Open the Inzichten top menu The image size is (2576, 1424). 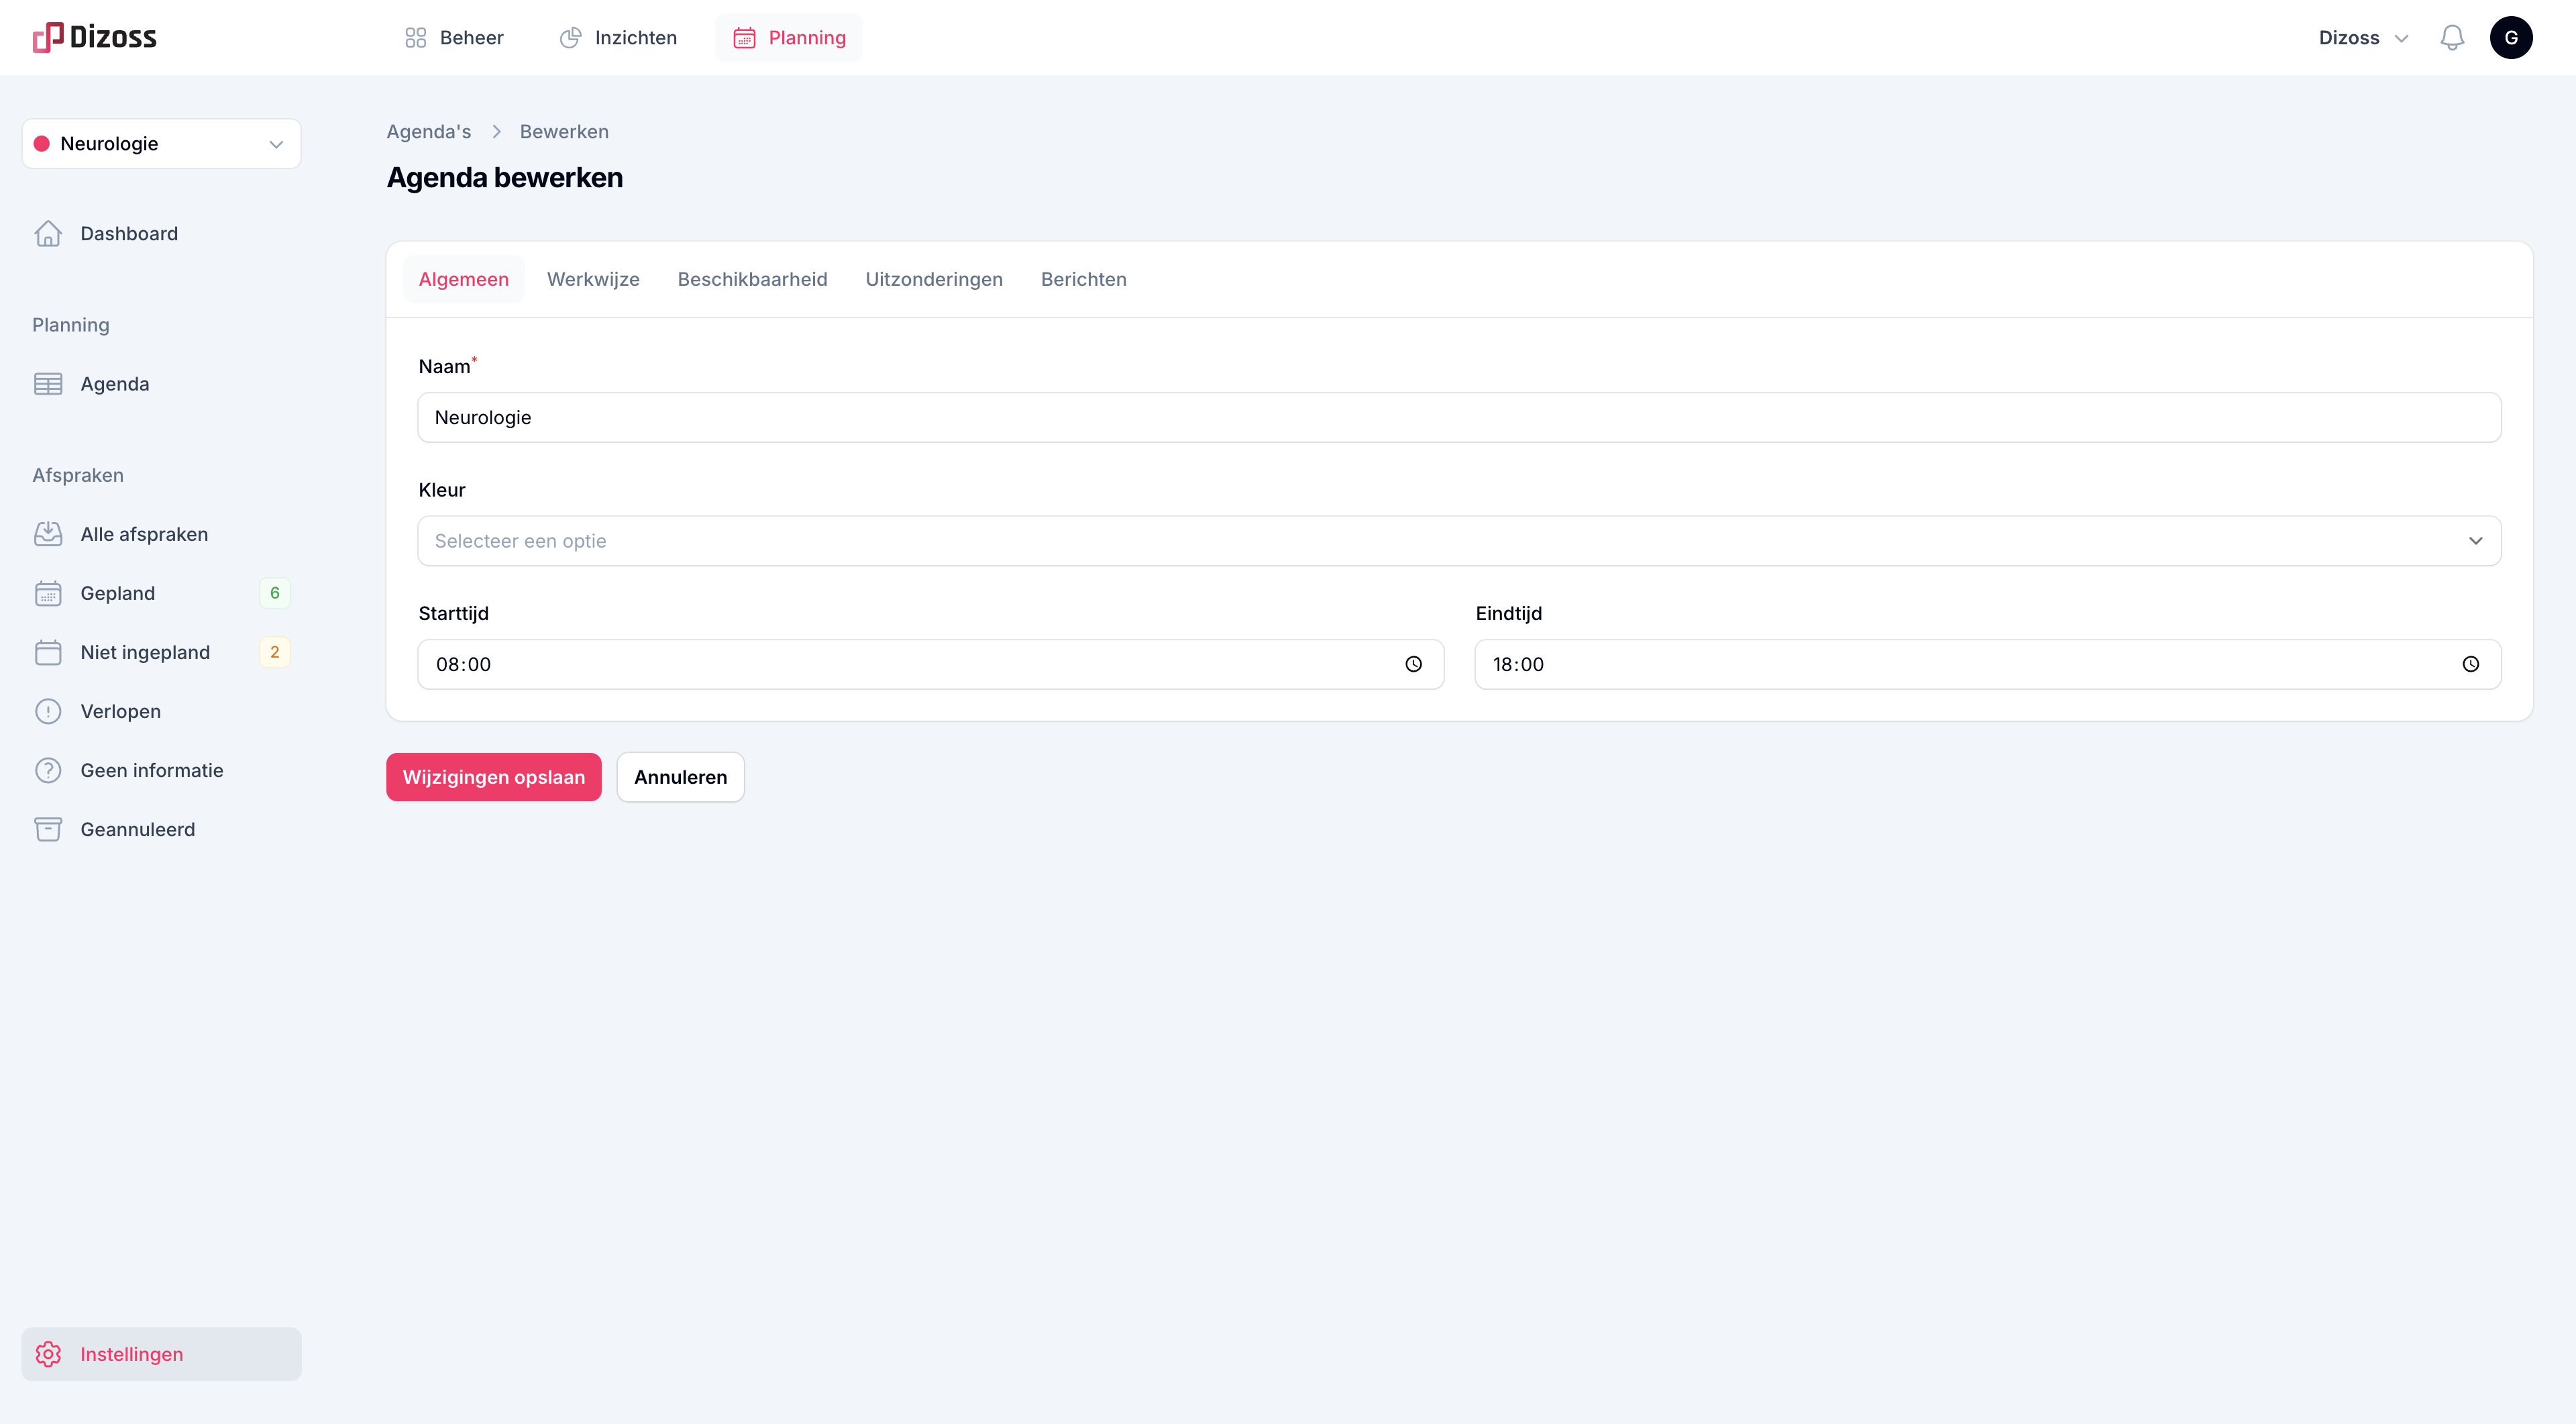(x=618, y=38)
